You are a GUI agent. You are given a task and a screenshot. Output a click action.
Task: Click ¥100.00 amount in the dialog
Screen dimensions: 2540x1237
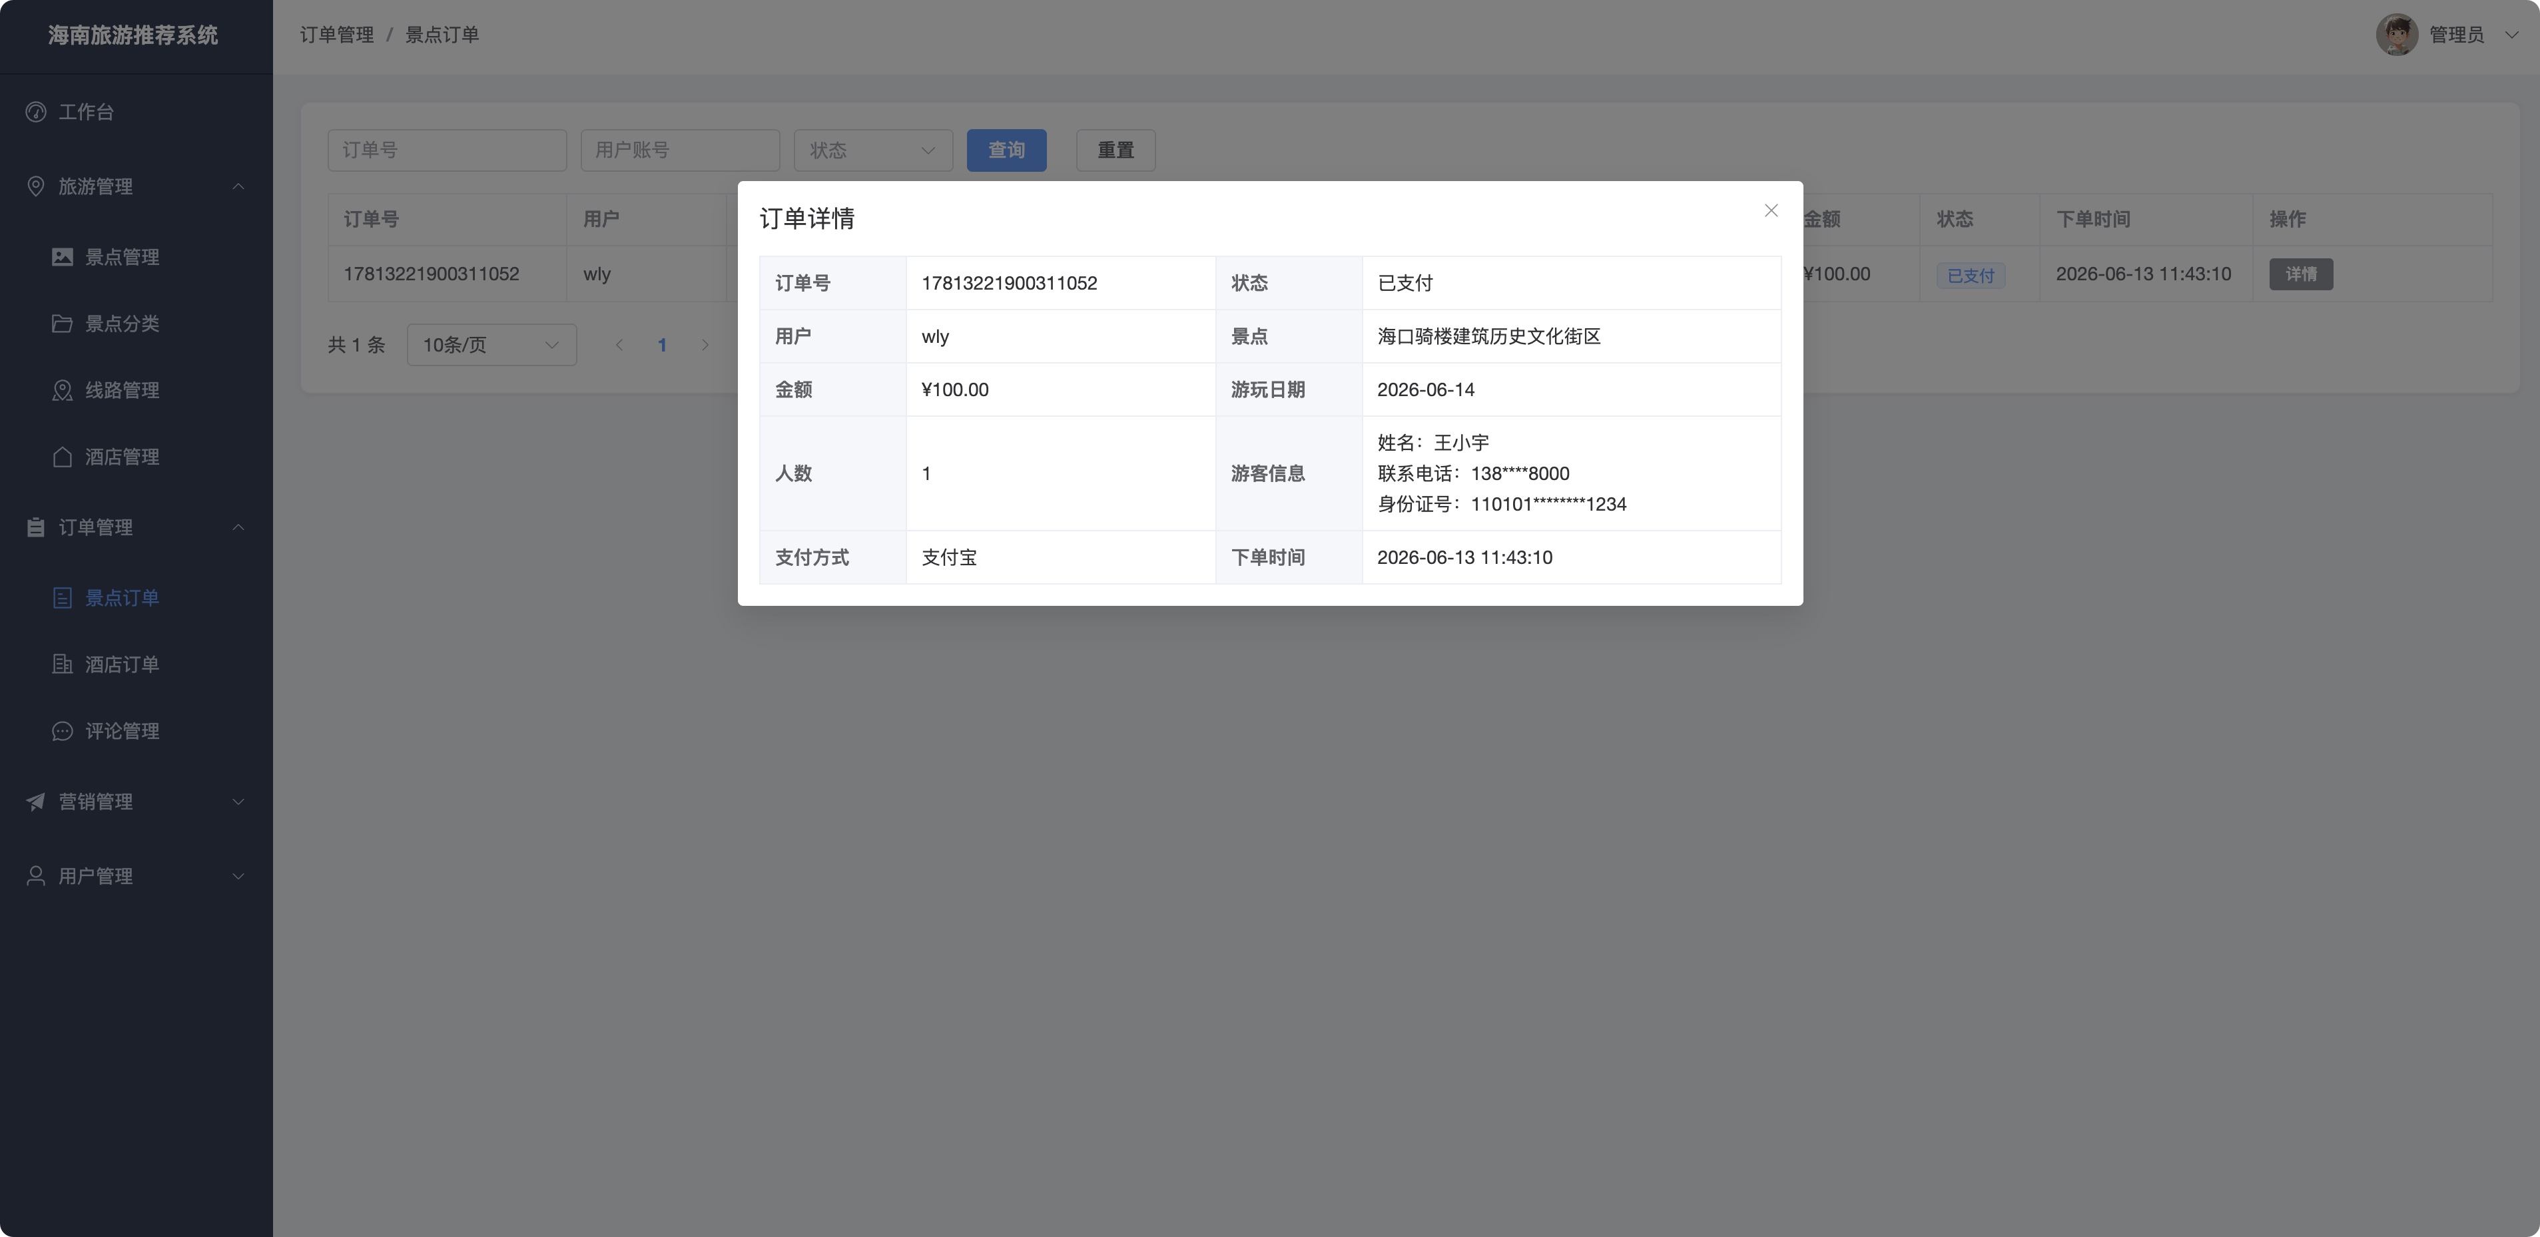954,390
